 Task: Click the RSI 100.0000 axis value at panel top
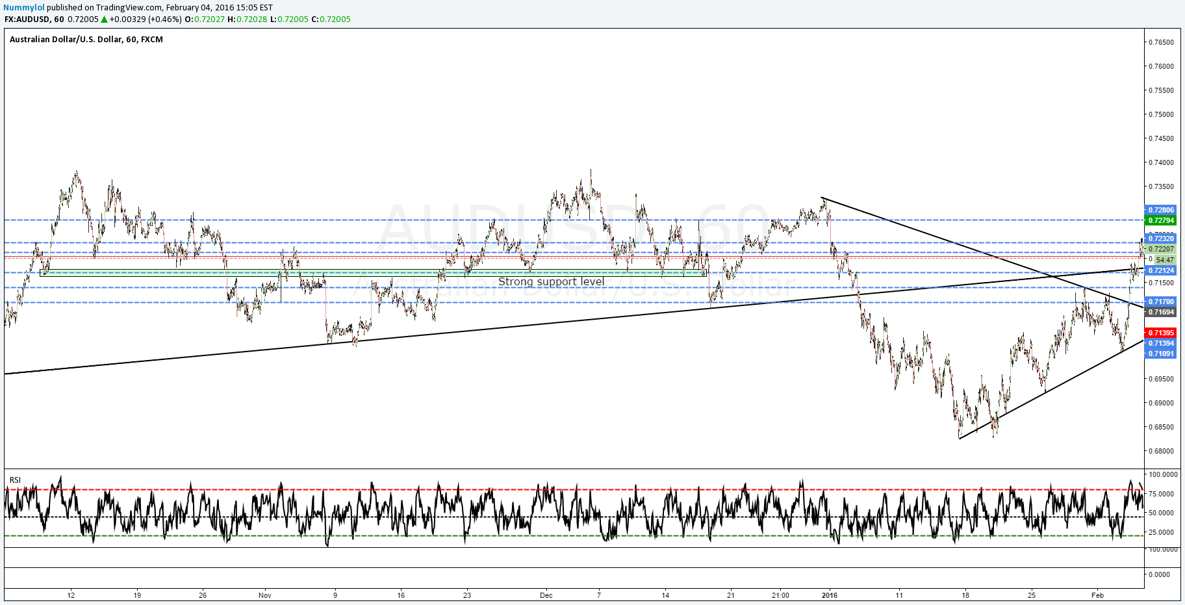click(x=1163, y=474)
